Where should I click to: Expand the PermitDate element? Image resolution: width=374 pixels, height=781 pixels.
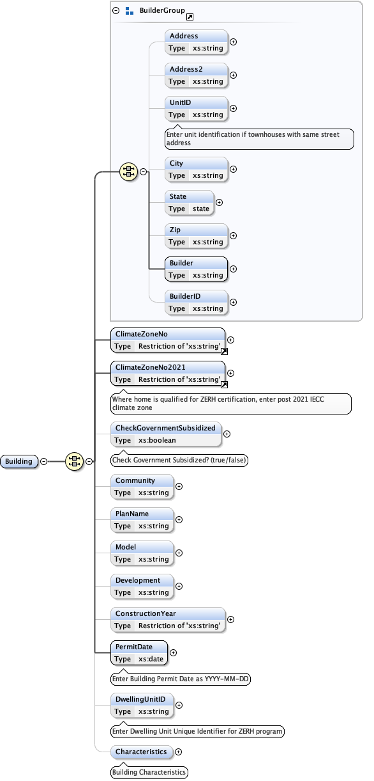(x=173, y=653)
